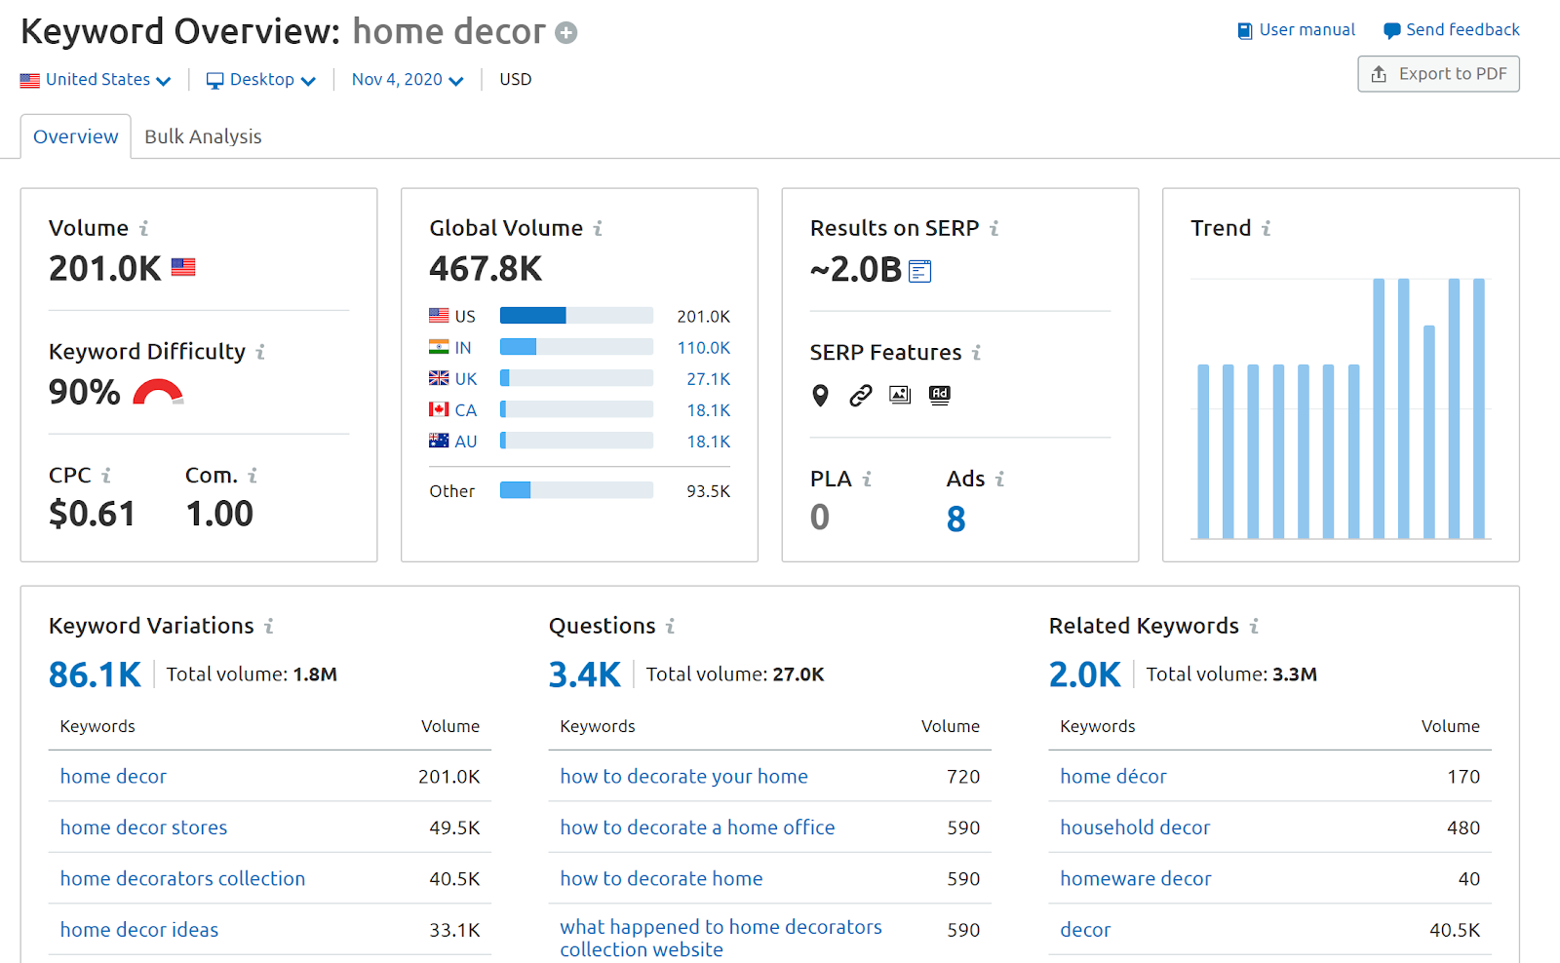Image resolution: width=1560 pixels, height=963 pixels.
Task: Click the Related Keywords info icon
Action: [x=1255, y=627]
